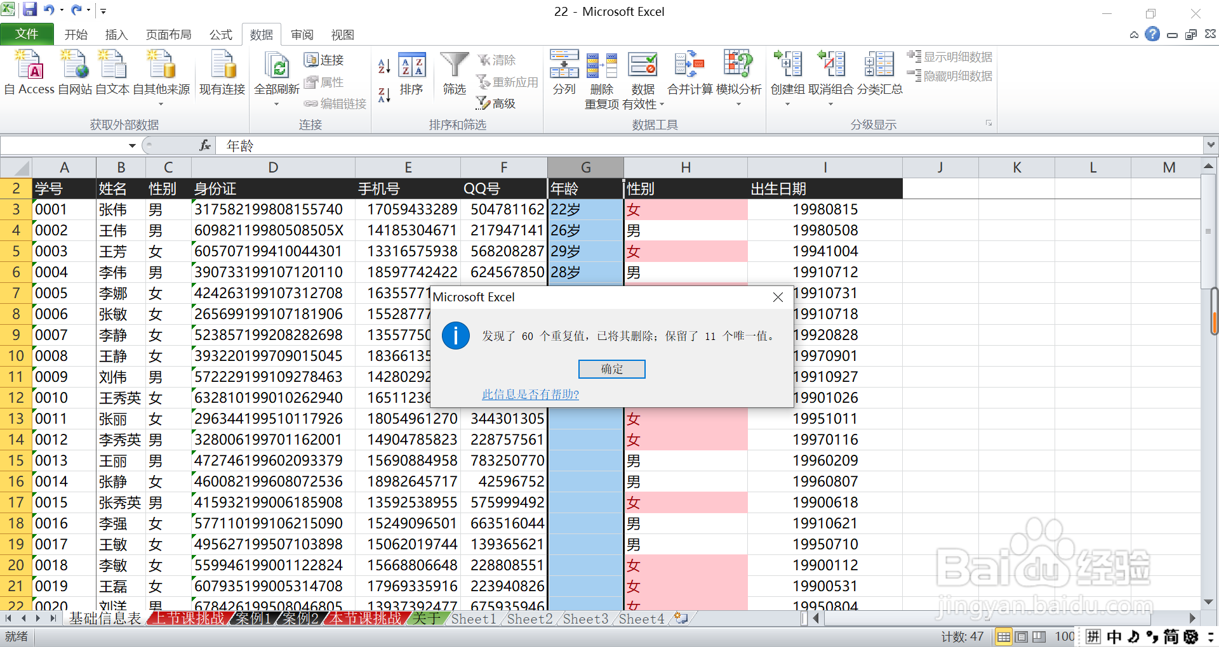Select the column G header
This screenshot has height=647, width=1219.
click(585, 167)
